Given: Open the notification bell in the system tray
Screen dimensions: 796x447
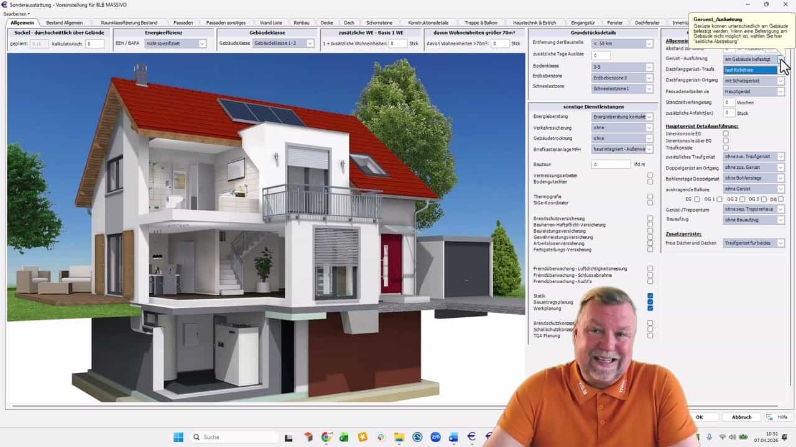Looking at the screenshot, I should pyautogui.click(x=786, y=437).
